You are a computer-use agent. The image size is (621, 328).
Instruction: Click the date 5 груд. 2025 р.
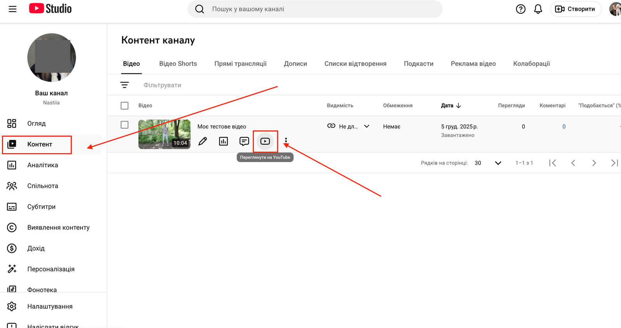tap(460, 126)
